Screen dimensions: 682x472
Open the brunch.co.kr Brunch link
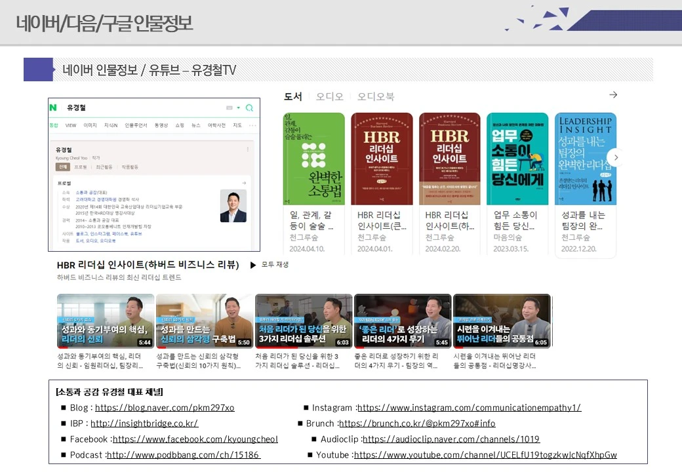coord(417,423)
